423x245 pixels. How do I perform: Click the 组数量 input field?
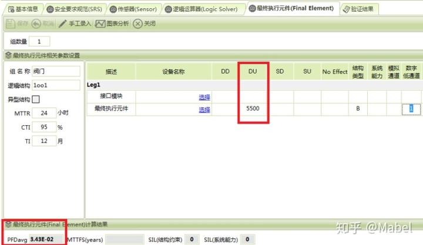(39, 42)
